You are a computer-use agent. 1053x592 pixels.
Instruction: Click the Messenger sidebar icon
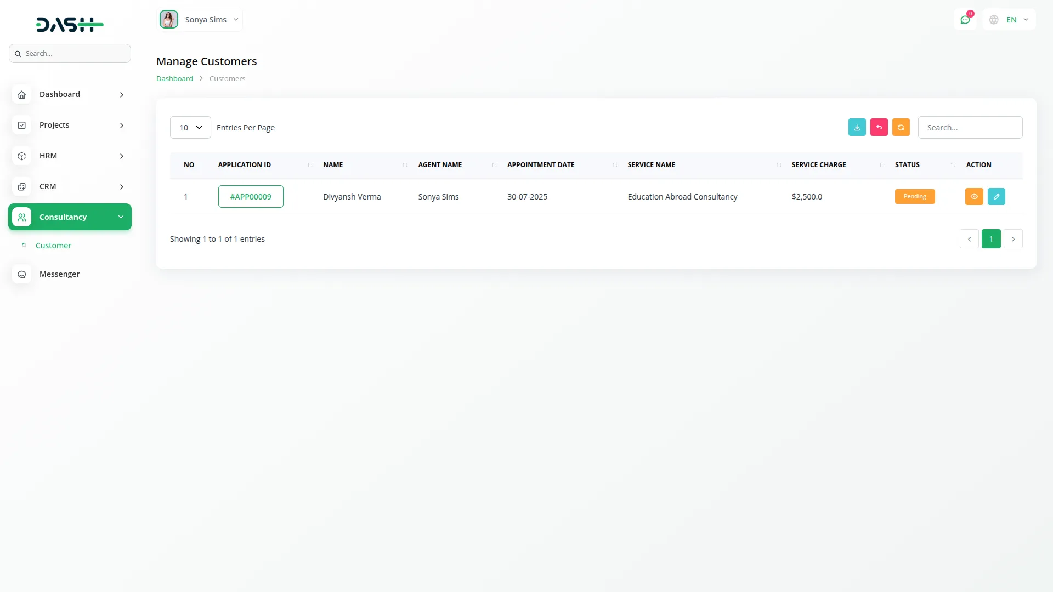point(22,274)
